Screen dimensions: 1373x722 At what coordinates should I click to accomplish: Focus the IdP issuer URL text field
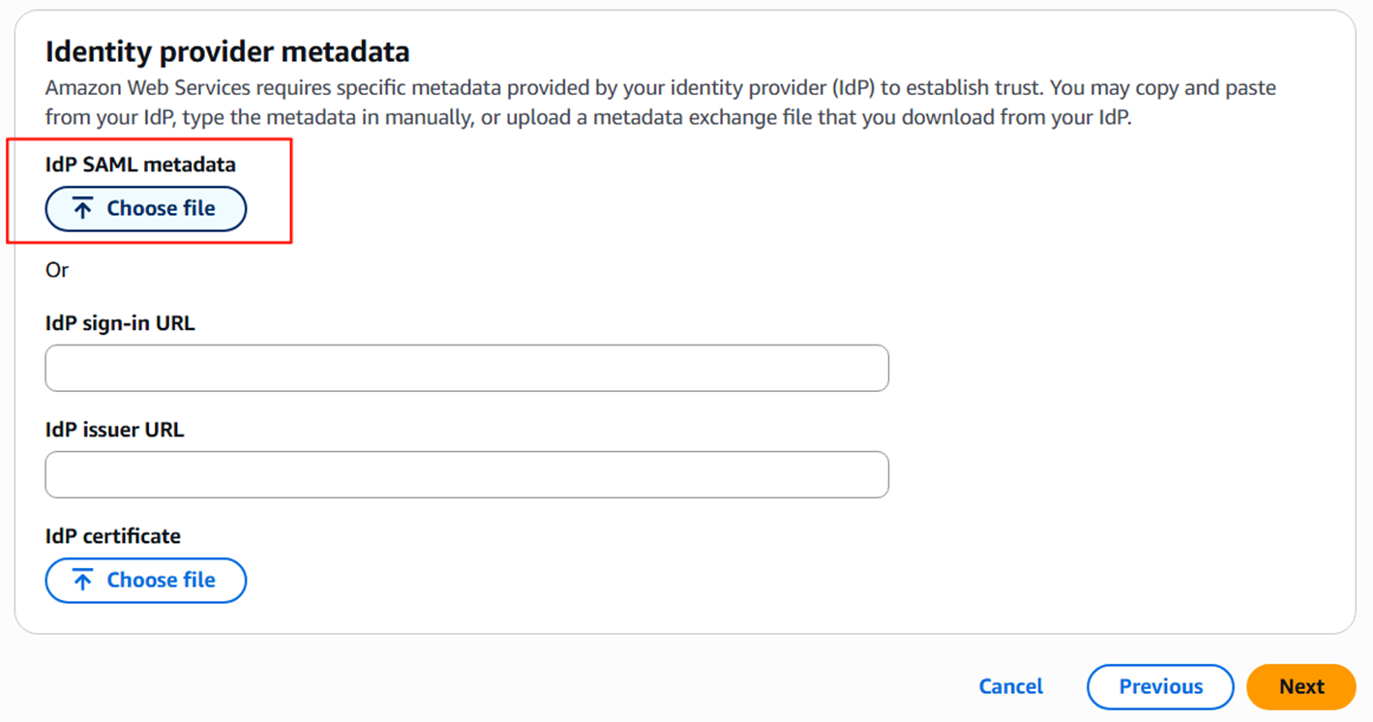(x=466, y=474)
